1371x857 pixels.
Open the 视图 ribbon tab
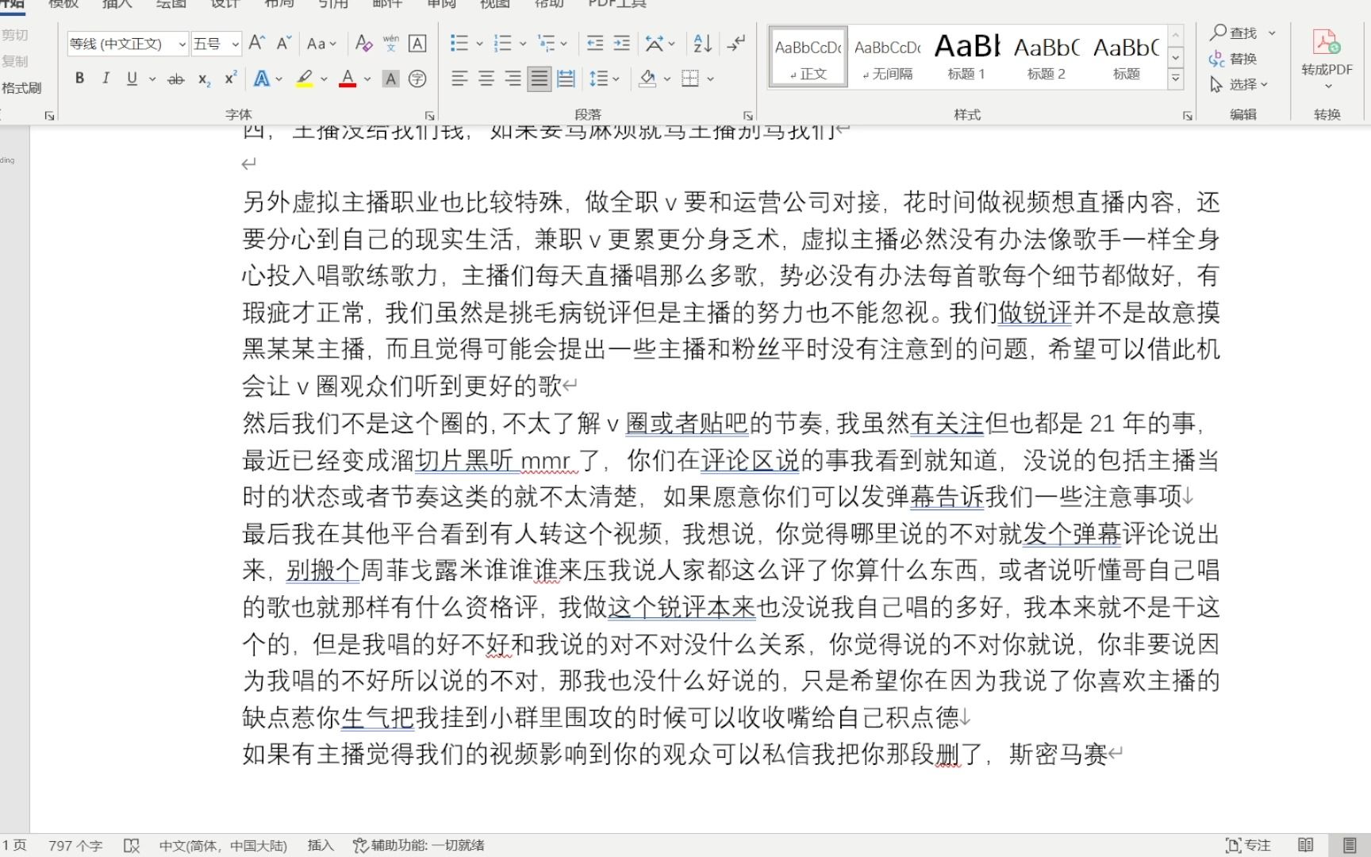click(495, 4)
